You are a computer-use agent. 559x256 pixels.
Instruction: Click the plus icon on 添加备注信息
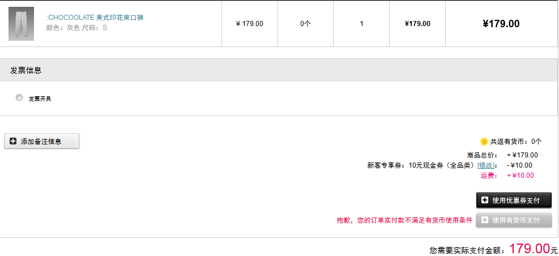coord(13,141)
